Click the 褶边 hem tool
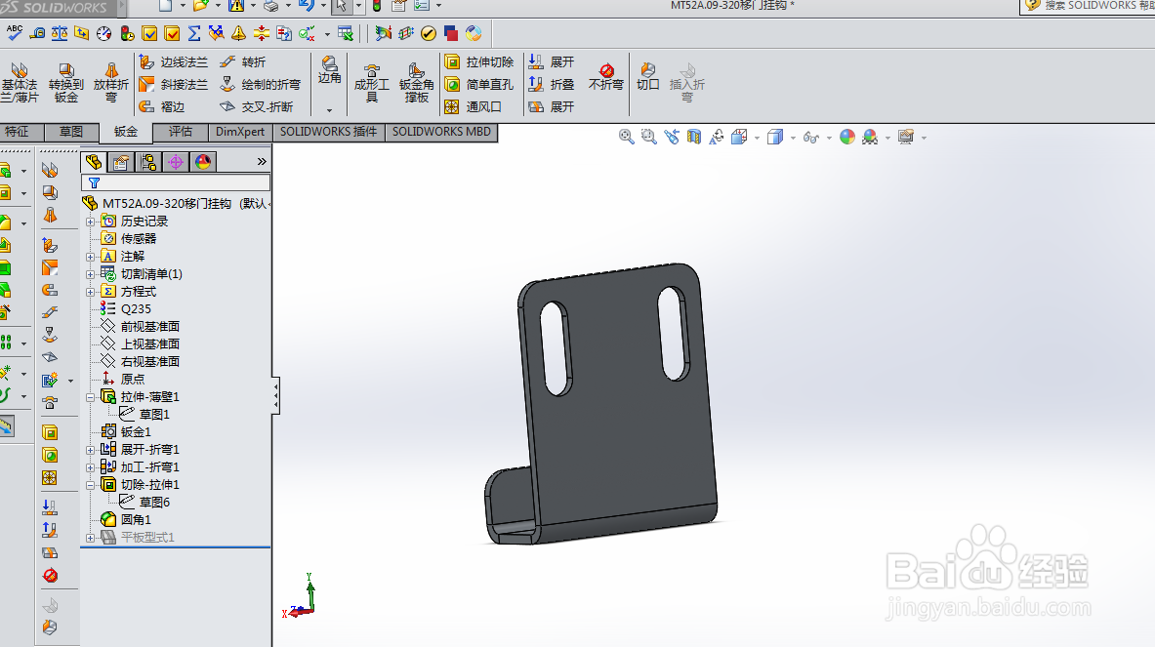 click(x=163, y=106)
